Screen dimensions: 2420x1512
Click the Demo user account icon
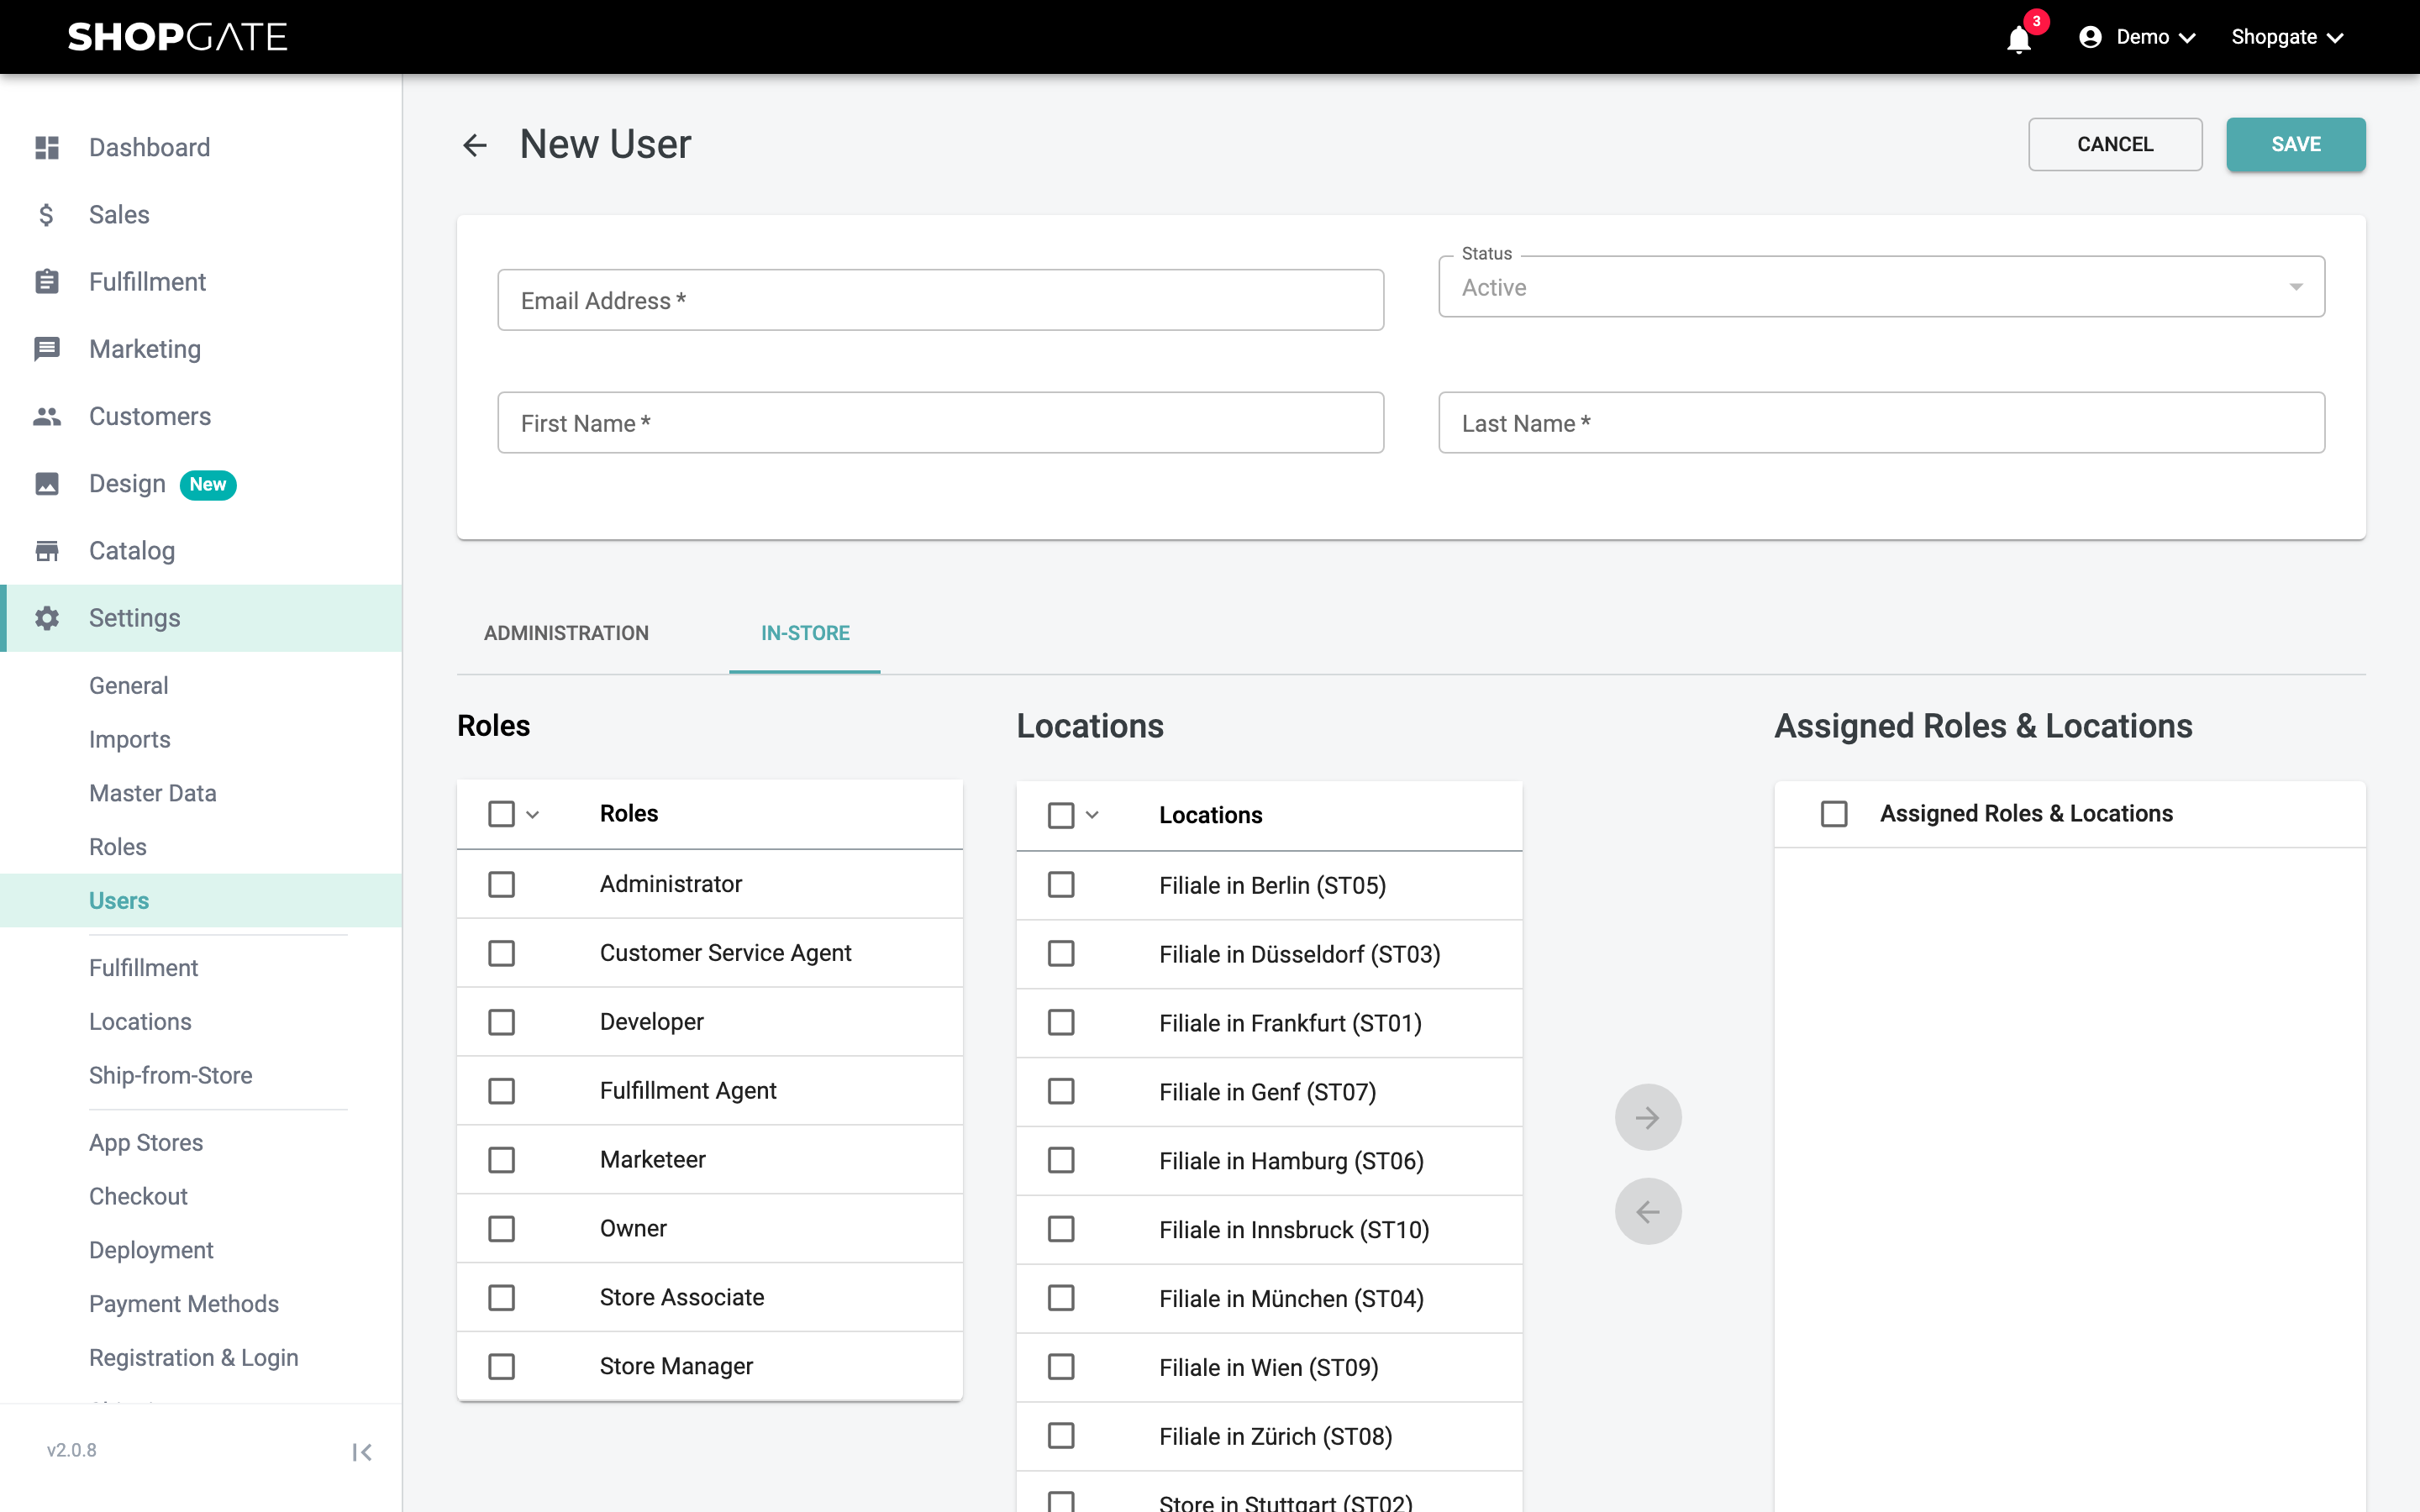[x=2090, y=37]
